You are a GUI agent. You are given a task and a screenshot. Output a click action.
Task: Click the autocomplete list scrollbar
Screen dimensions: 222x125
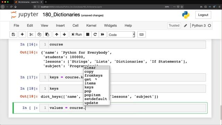tap(109, 83)
